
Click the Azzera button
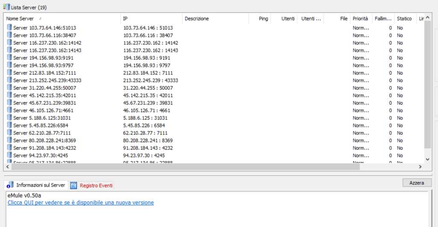coord(417,183)
